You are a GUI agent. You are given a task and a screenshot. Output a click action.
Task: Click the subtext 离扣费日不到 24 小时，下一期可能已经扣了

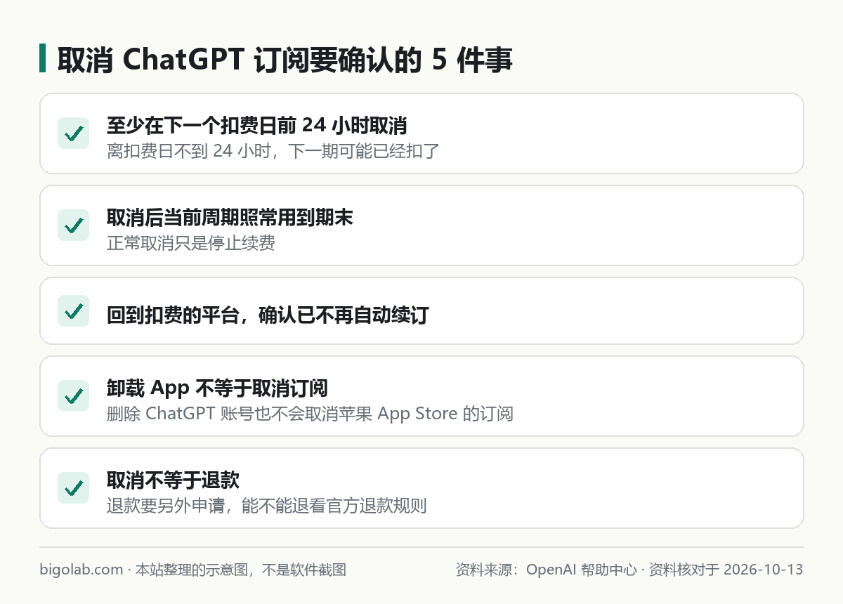tap(273, 150)
